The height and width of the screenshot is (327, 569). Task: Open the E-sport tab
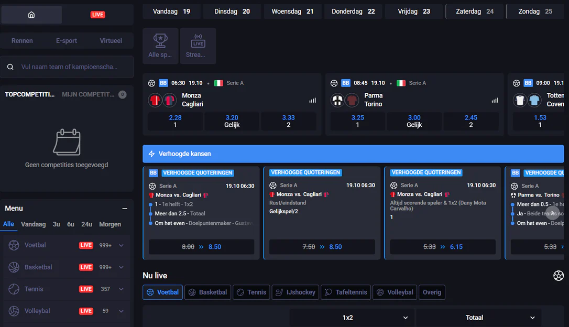[x=67, y=41]
